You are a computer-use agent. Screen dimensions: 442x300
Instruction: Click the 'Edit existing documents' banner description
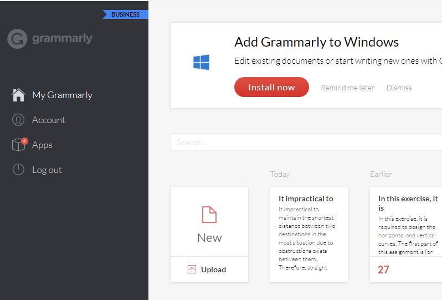(338, 61)
